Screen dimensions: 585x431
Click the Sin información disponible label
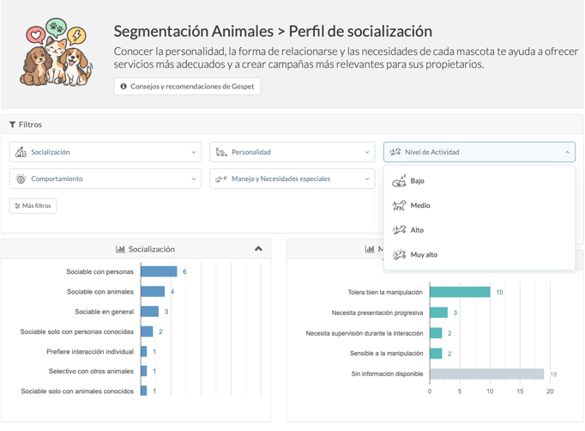pos(387,373)
